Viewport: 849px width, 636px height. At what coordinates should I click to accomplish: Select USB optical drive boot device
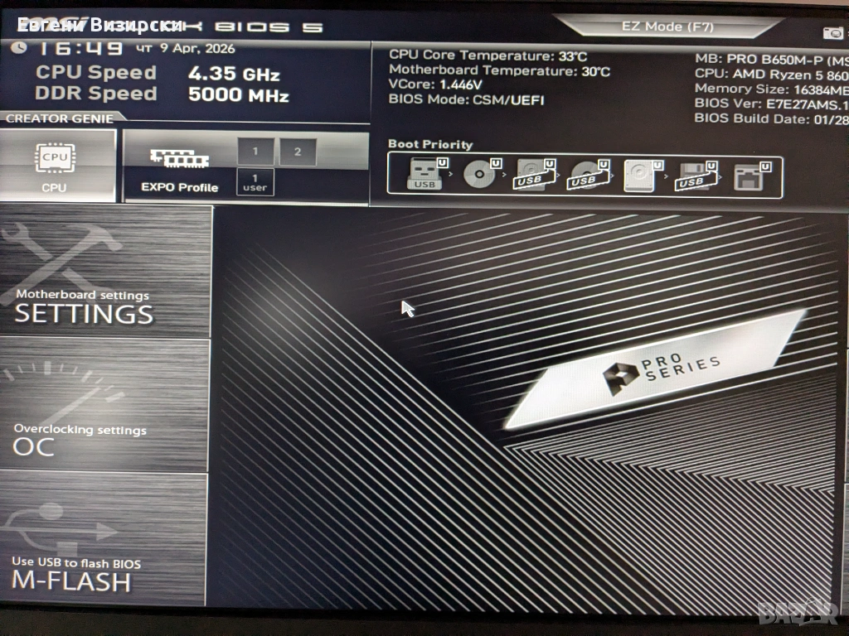[589, 175]
